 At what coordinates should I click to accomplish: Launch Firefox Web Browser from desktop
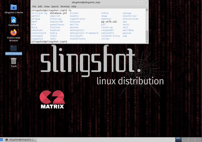point(14,32)
